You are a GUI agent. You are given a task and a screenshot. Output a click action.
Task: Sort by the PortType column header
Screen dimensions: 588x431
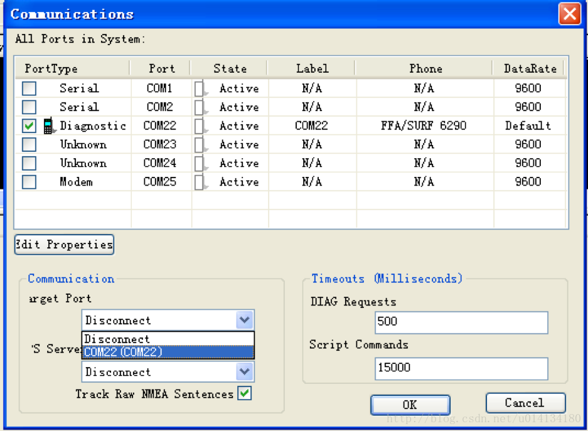[73, 68]
